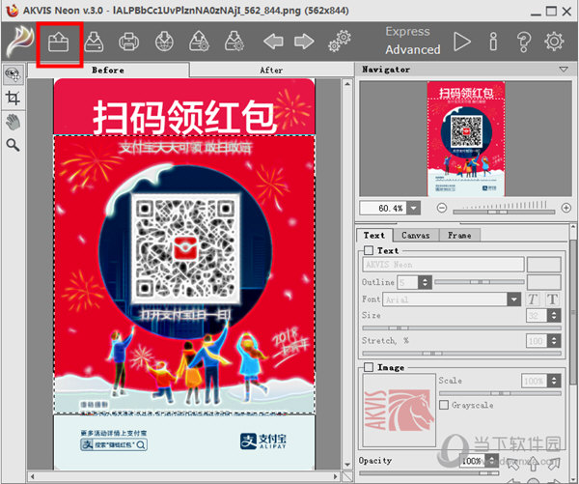Adjust the Stretch stepper arrows
579x484 pixels.
pyautogui.click(x=554, y=340)
